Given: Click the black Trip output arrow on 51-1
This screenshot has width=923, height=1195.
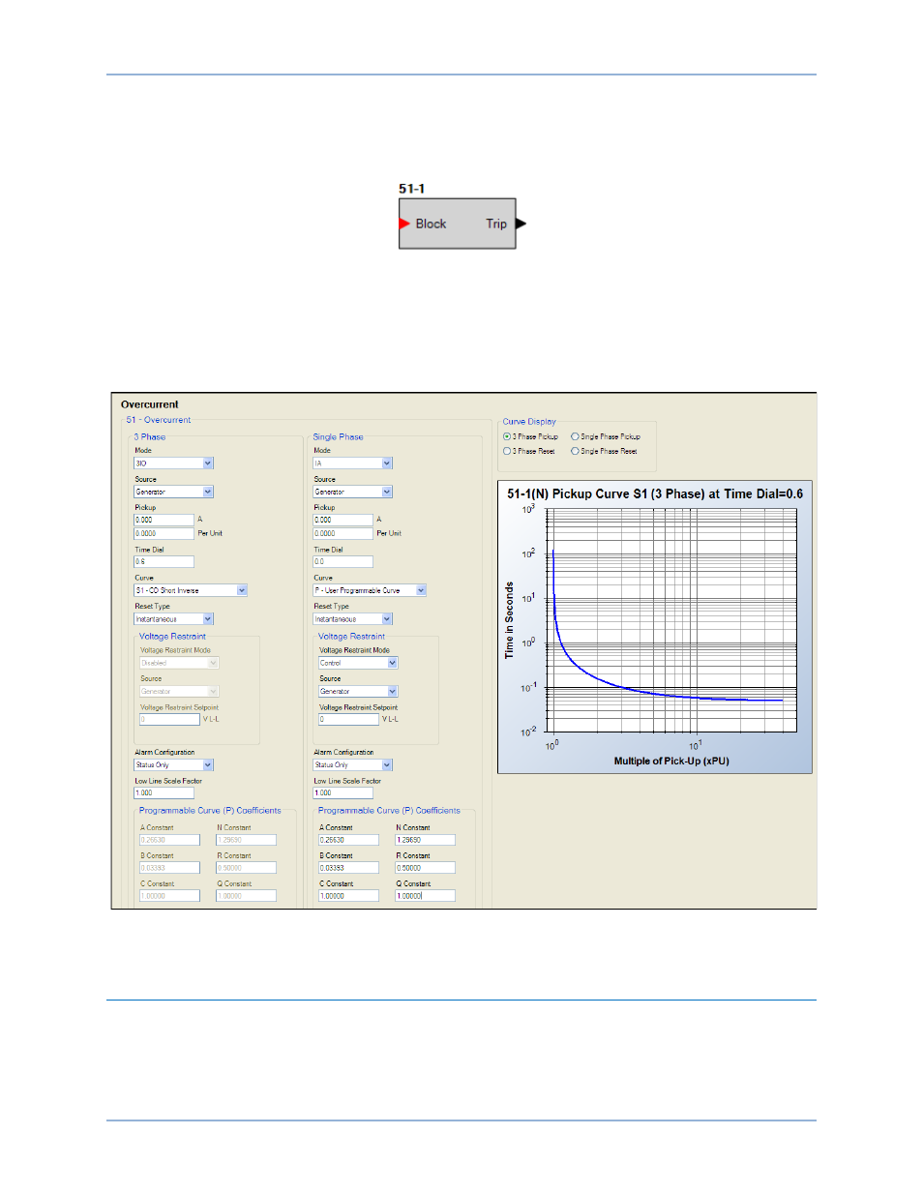Looking at the screenshot, I should pos(521,224).
